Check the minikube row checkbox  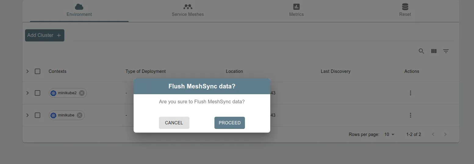(x=38, y=115)
